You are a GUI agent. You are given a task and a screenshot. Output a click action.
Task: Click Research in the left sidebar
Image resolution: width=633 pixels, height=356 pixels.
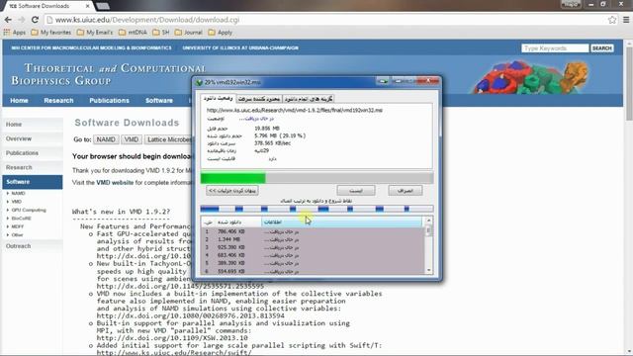click(33, 167)
